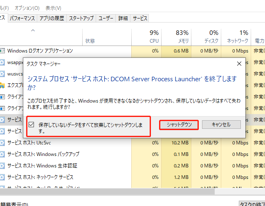The width and height of the screenshot is (265, 206).
Task: Click gear icon of サービス ホスト: Windows 生体認証
Action: 2,166
